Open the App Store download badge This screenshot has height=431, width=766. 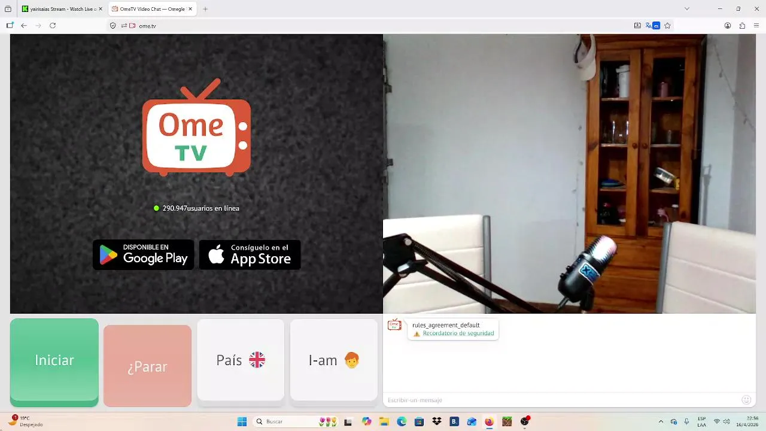point(250,255)
